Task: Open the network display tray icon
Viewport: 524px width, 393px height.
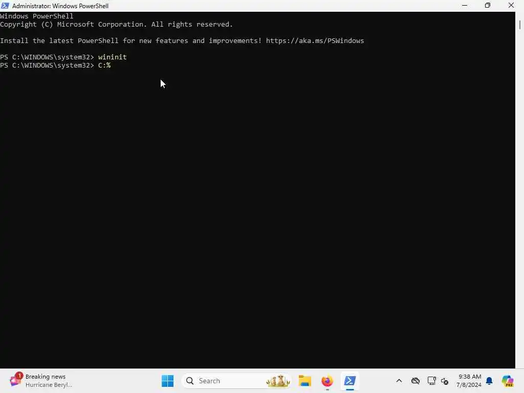Action: 431,381
